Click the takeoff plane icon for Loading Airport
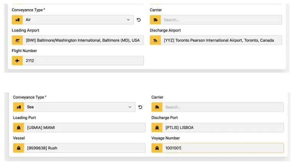 (x=17, y=40)
